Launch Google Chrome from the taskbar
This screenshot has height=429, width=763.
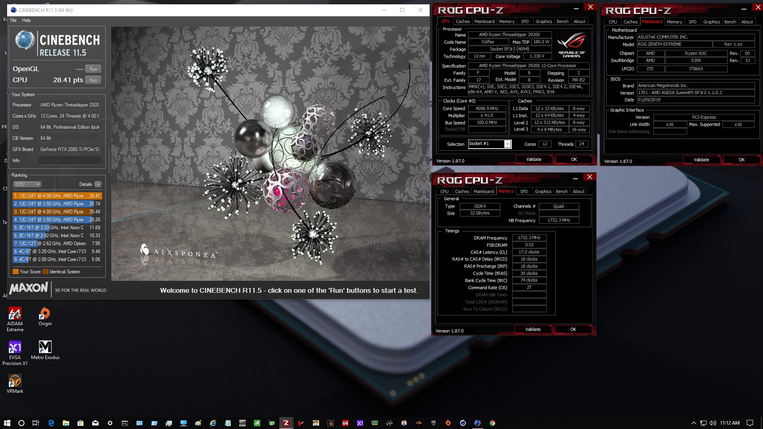pyautogui.click(x=492, y=423)
